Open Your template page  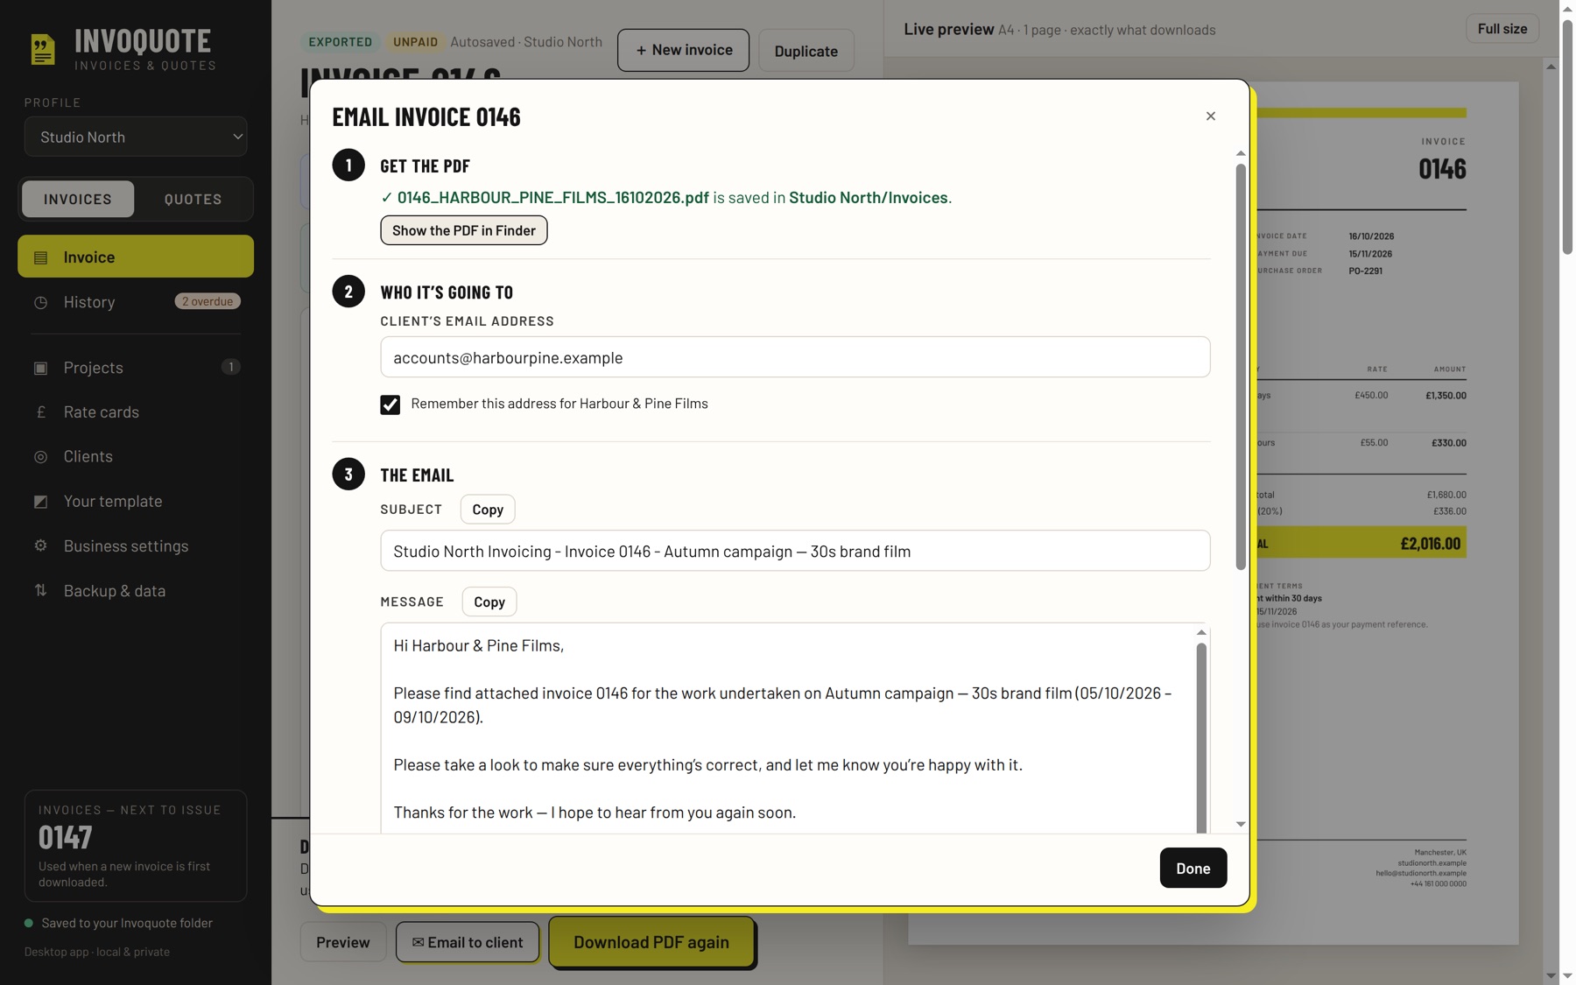[x=136, y=502]
